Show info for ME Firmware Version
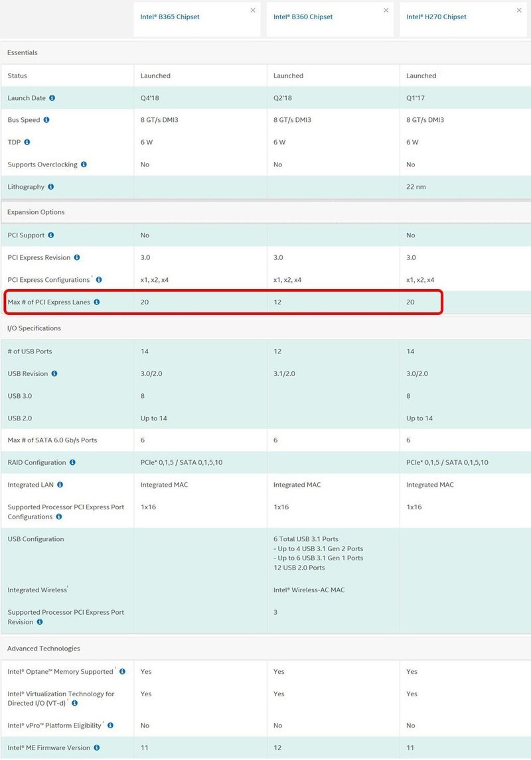The height and width of the screenshot is (760, 531). (96, 747)
